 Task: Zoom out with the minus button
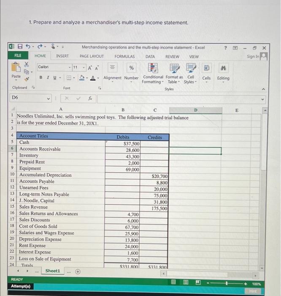click(x=208, y=283)
